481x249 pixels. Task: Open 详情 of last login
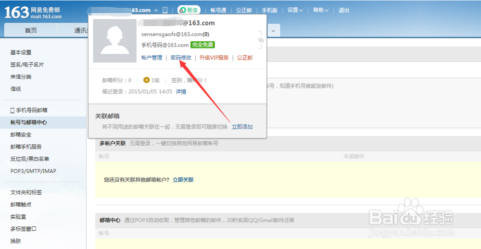tap(181, 91)
